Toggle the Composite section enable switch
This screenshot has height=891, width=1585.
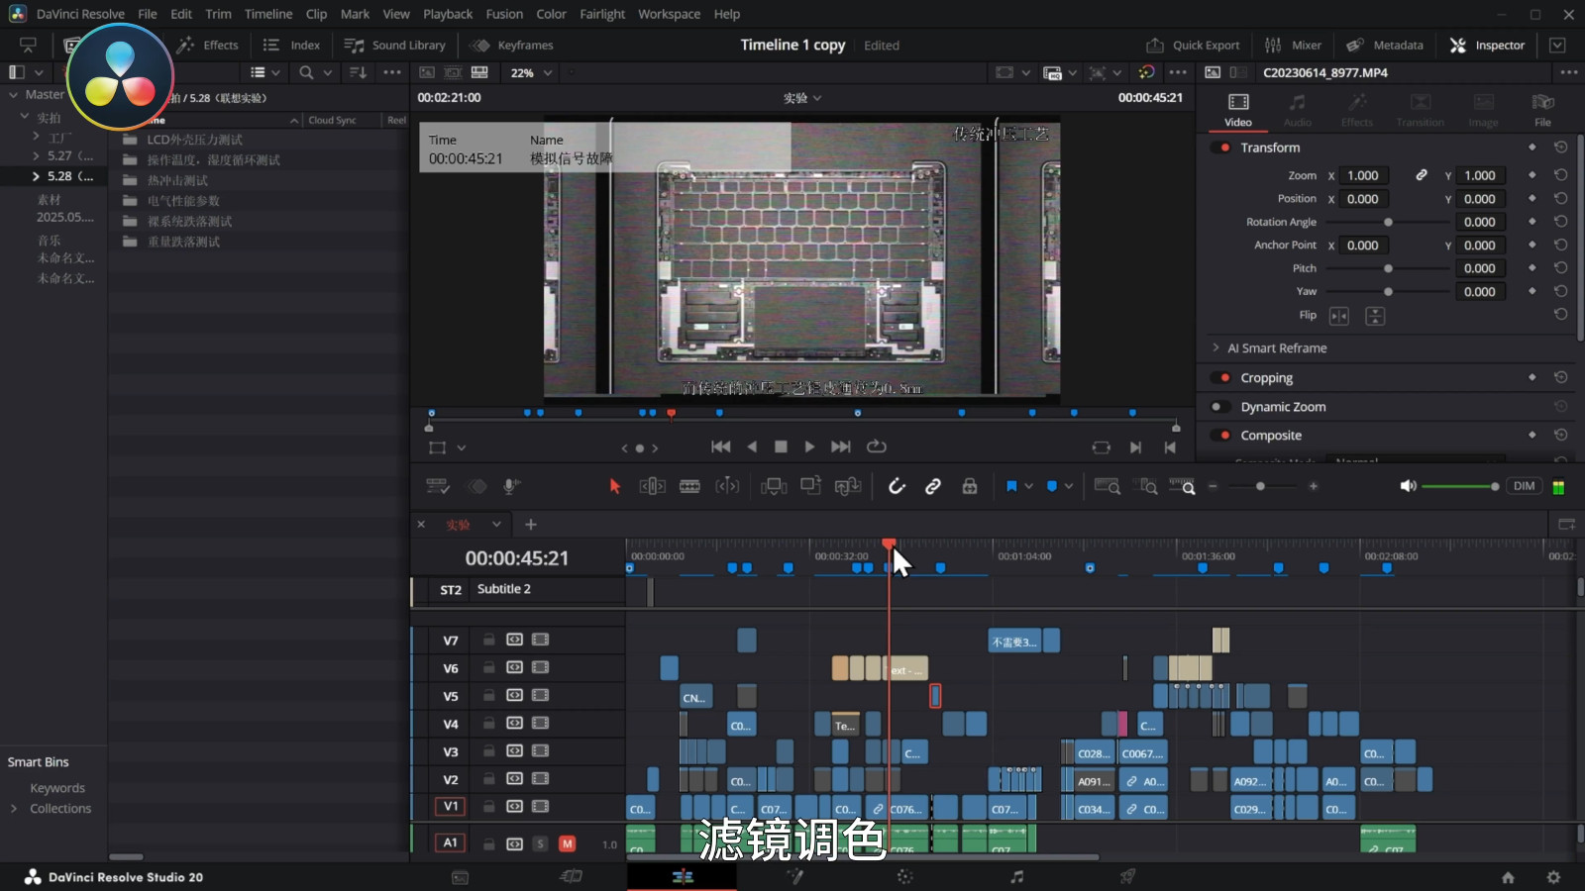pos(1220,436)
